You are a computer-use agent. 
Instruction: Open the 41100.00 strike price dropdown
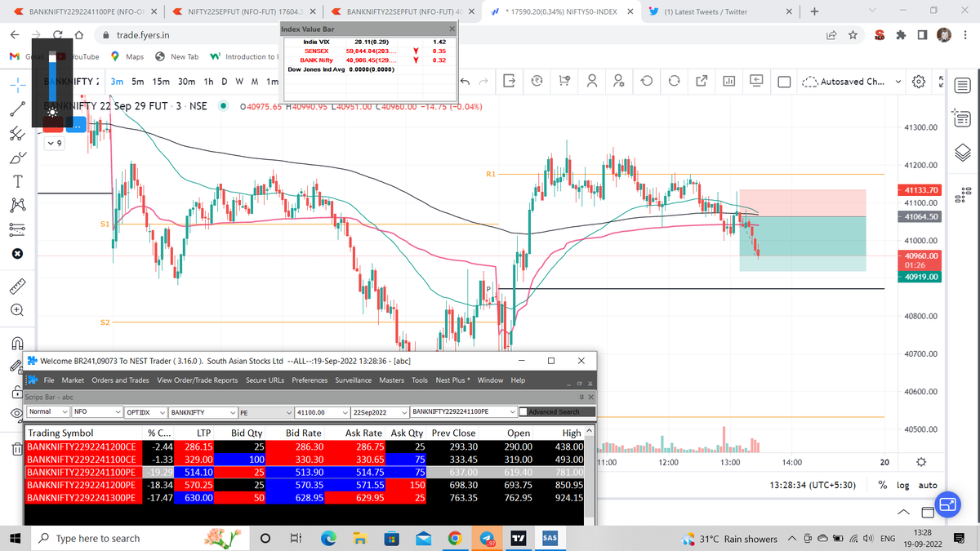[321, 412]
